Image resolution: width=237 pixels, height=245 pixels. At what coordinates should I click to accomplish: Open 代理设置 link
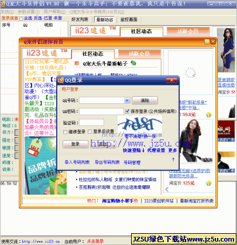pyautogui.click(x=156, y=150)
